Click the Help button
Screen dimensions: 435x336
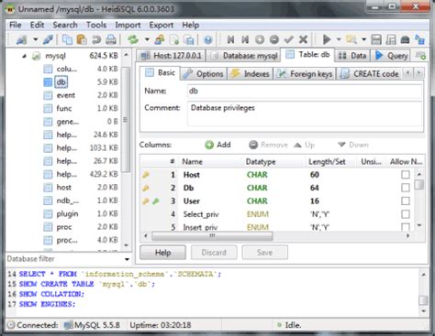[x=162, y=253]
